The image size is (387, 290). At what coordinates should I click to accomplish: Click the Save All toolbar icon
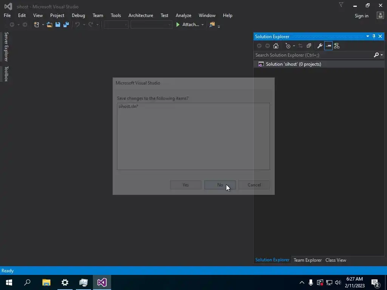[66, 25]
